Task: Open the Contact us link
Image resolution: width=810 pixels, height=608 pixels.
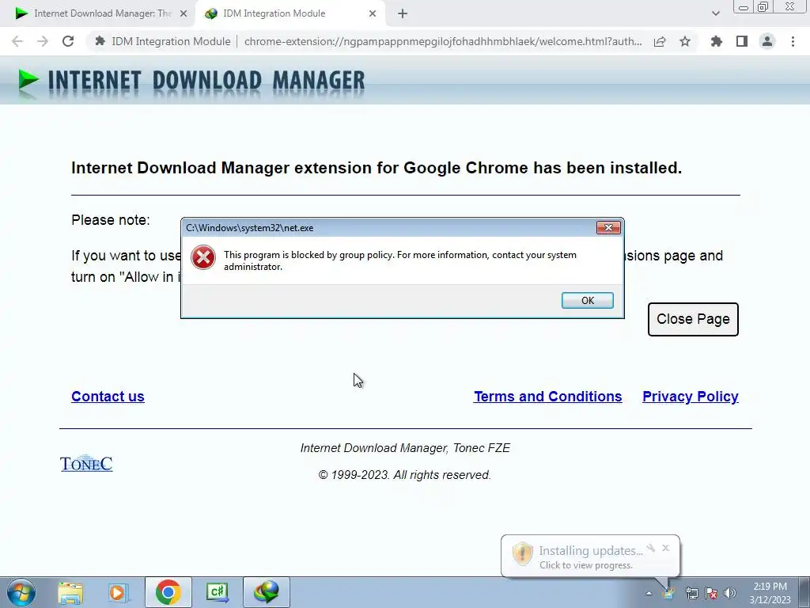Action: pos(108,397)
